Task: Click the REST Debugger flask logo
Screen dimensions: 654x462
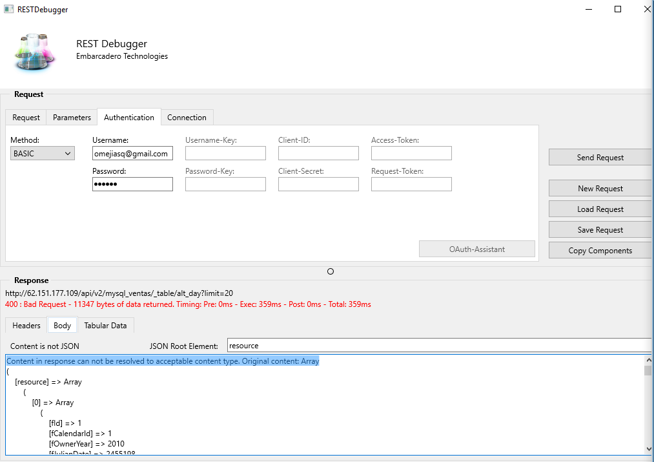Action: (35, 51)
